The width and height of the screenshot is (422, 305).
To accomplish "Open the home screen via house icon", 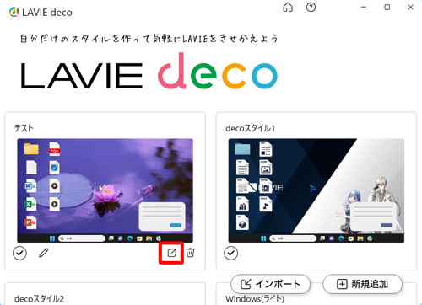I will (288, 8).
